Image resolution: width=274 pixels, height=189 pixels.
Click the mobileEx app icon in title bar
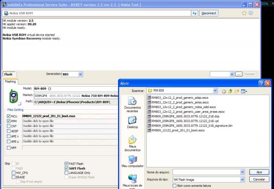[4, 4]
